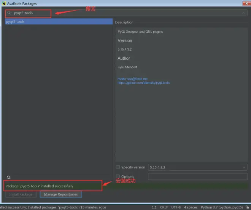Click the UTF-8 encoding indicator
The image size is (251, 210).
(176, 207)
